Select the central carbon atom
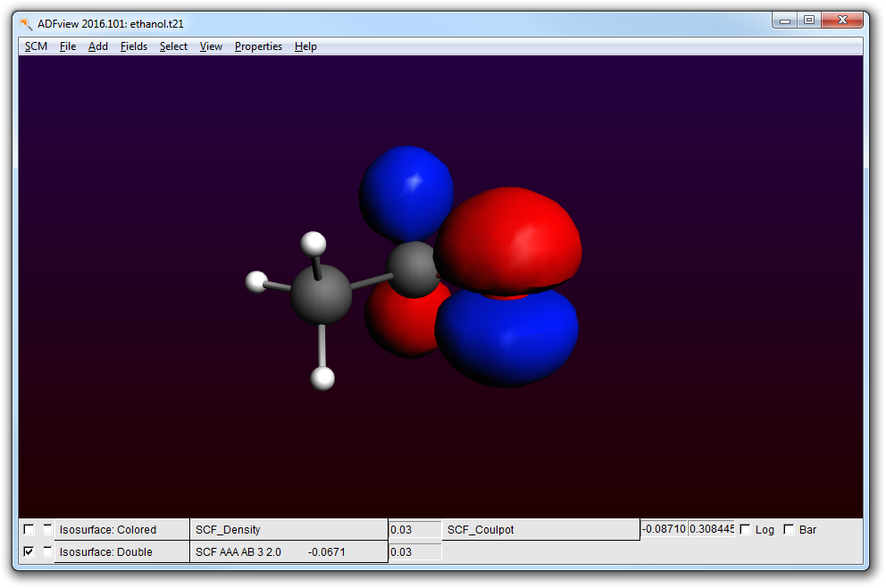886x588 pixels. tap(414, 269)
